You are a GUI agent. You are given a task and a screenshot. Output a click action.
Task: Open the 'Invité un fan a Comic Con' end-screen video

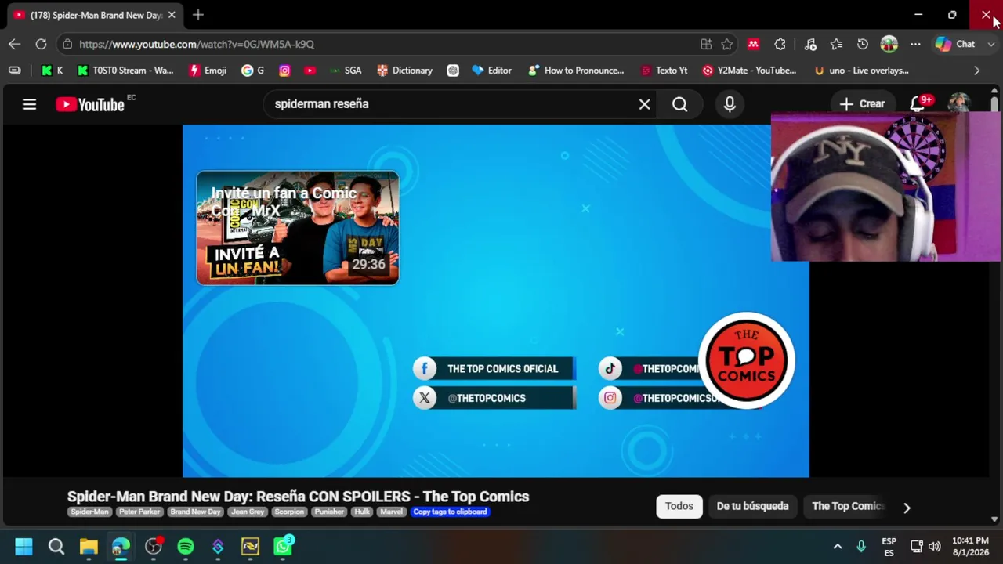tap(298, 228)
